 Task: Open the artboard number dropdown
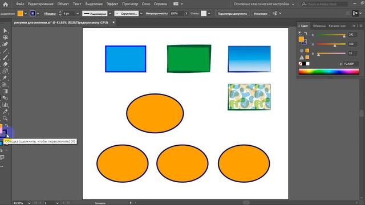click(57, 203)
